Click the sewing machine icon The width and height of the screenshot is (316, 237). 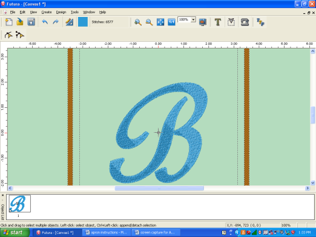click(x=245, y=22)
